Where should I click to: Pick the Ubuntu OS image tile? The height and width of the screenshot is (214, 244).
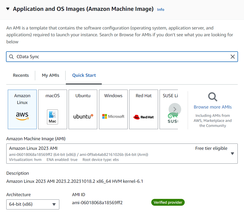83,109
